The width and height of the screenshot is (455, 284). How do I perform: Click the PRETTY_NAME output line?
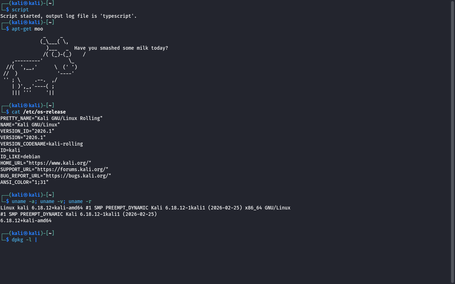click(51, 118)
